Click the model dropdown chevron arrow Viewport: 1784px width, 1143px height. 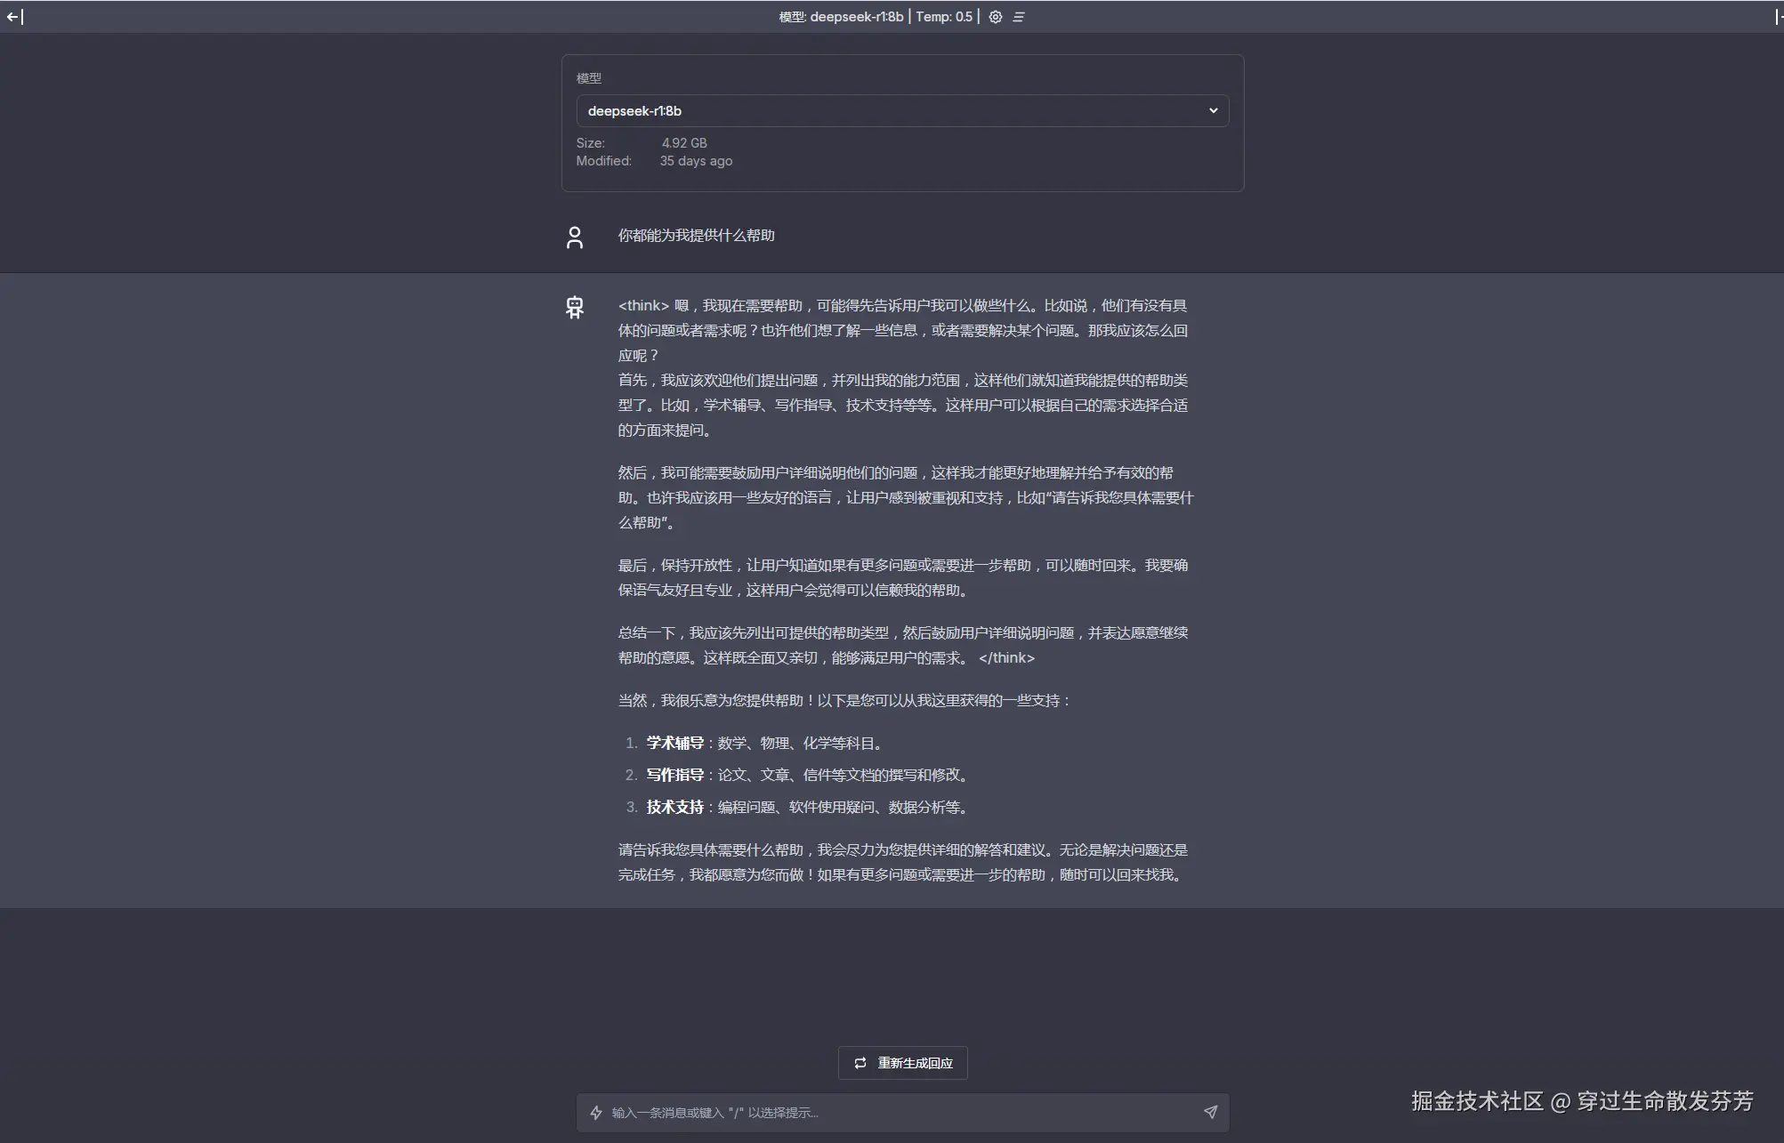coord(1213,111)
